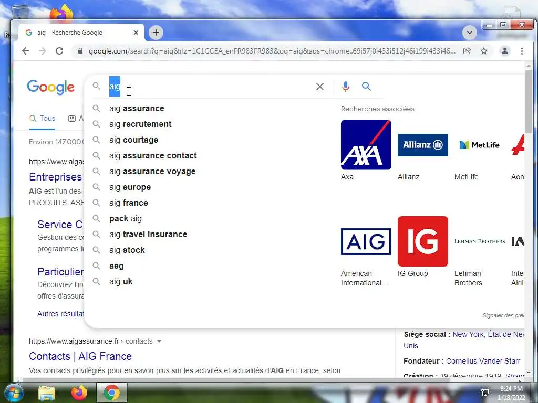Viewport: 538px width, 403px height.
Task: Click the Recycle Bin desktop icon
Action: (20, 12)
